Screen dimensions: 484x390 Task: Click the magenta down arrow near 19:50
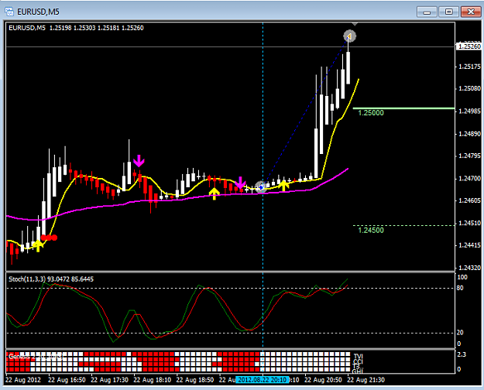pos(240,183)
